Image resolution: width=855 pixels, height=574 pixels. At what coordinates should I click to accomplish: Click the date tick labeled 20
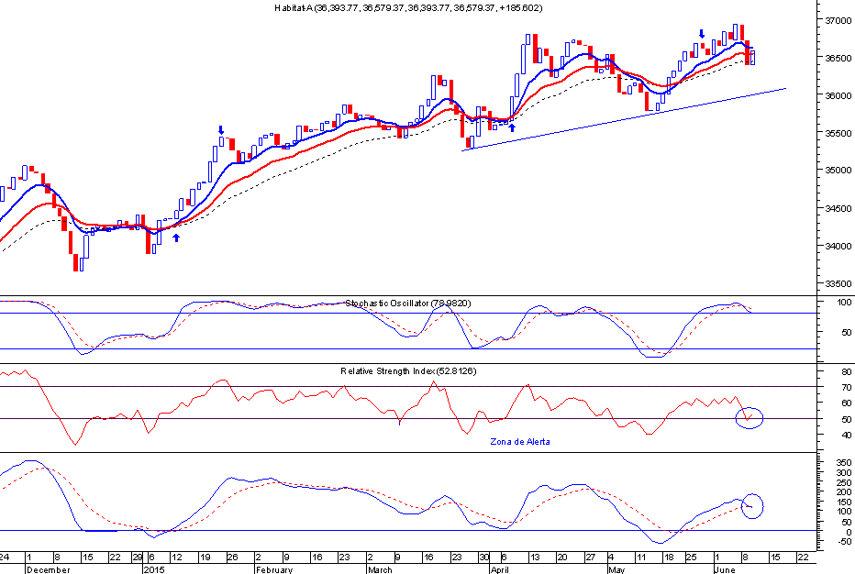tap(561, 557)
